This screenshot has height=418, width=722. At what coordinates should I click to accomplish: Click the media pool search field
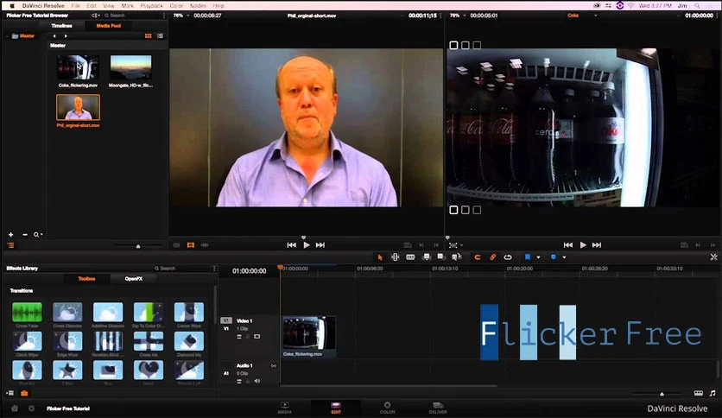[x=131, y=16]
